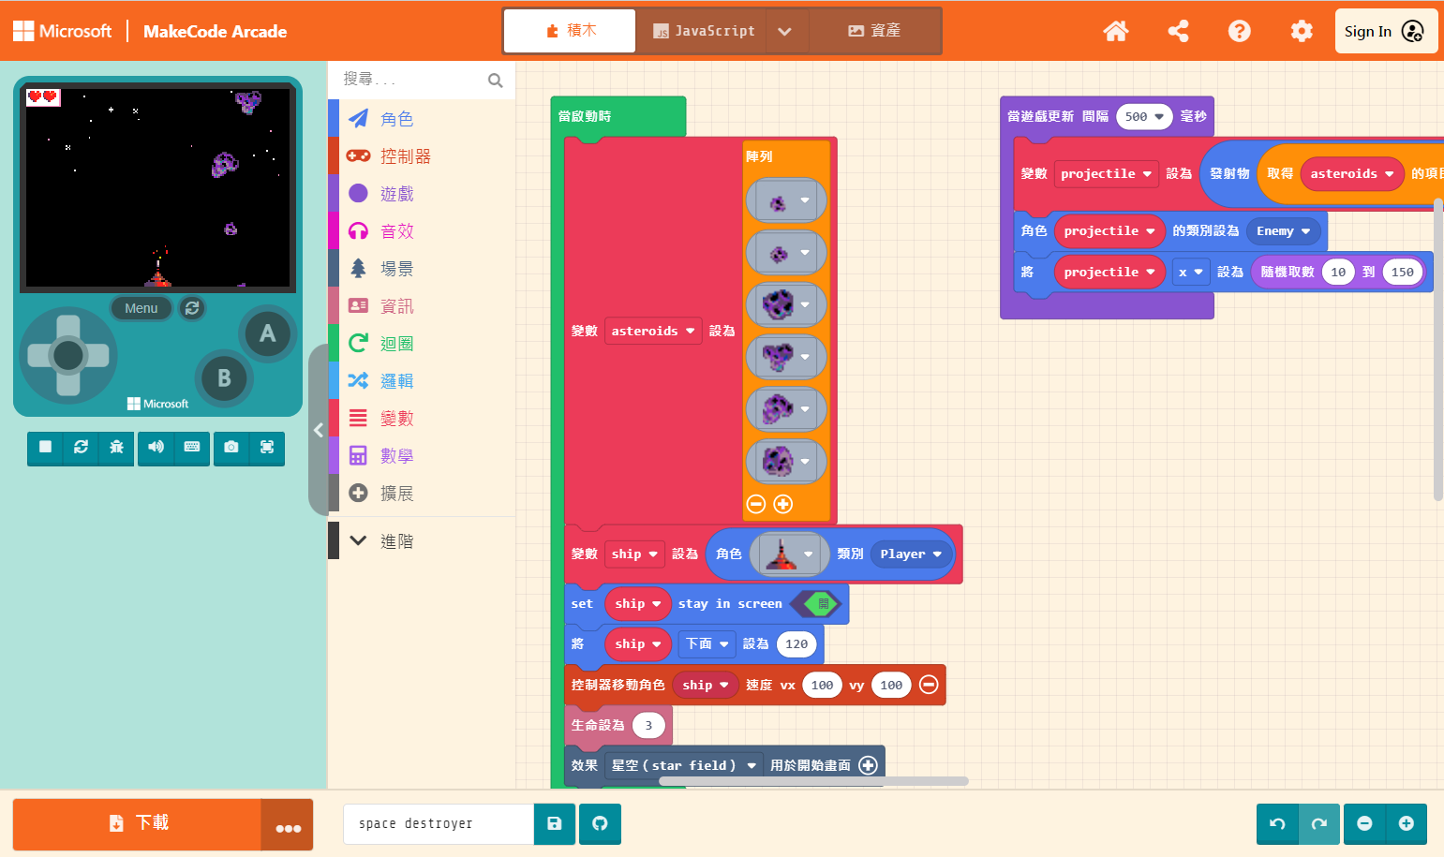Open the JavaScript dropdown arrow

pos(786,30)
